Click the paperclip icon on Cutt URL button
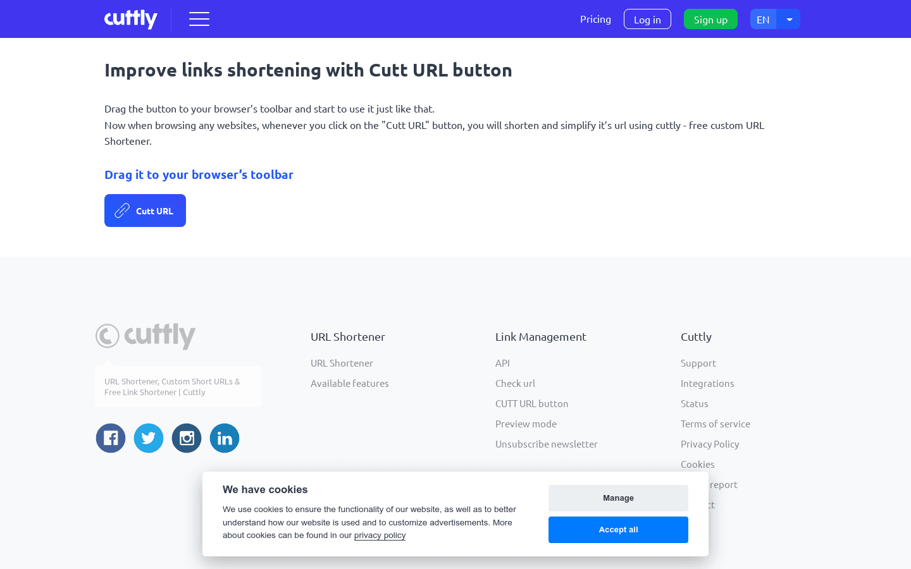The width and height of the screenshot is (911, 569). click(120, 211)
